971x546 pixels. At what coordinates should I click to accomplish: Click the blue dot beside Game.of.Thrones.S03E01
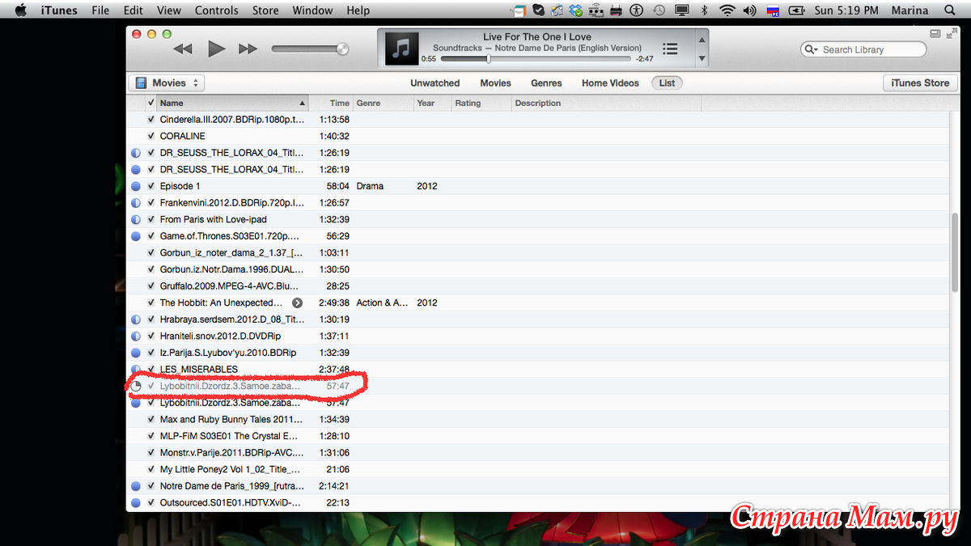[136, 236]
